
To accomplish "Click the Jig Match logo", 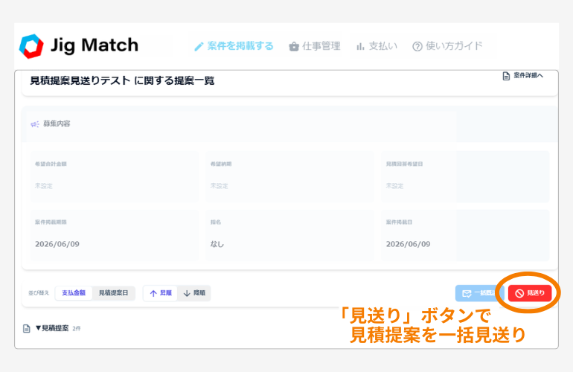I will tap(79, 45).
